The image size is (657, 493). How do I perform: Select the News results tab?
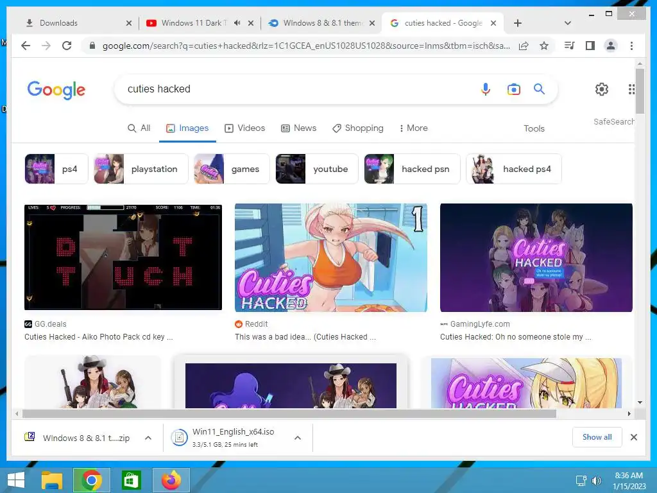point(299,128)
